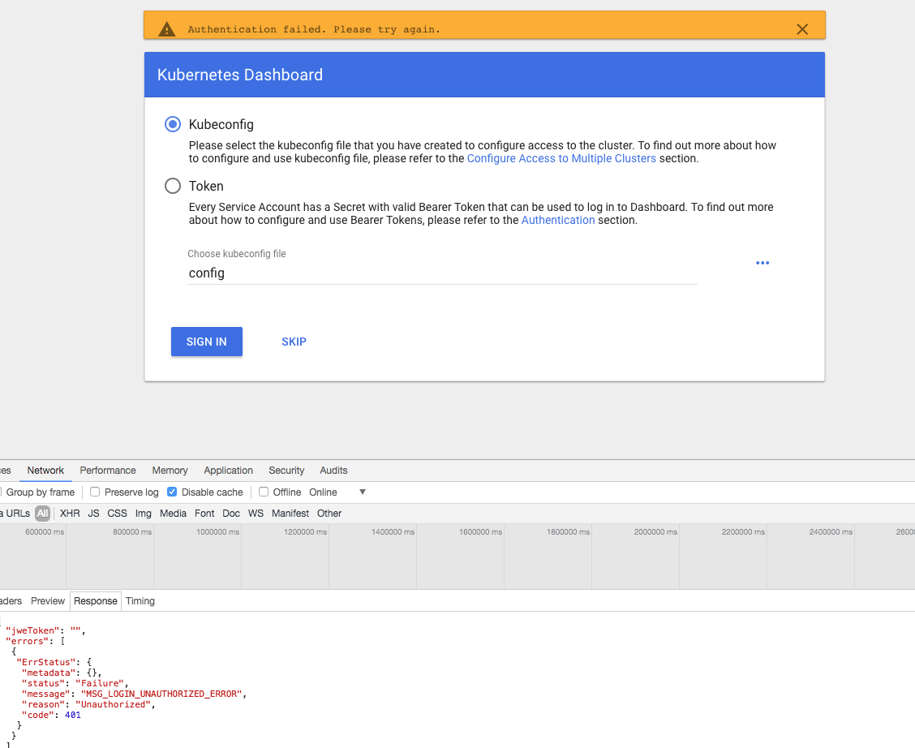The image size is (915, 748).
Task: Filter requests by Img
Action: click(x=143, y=514)
